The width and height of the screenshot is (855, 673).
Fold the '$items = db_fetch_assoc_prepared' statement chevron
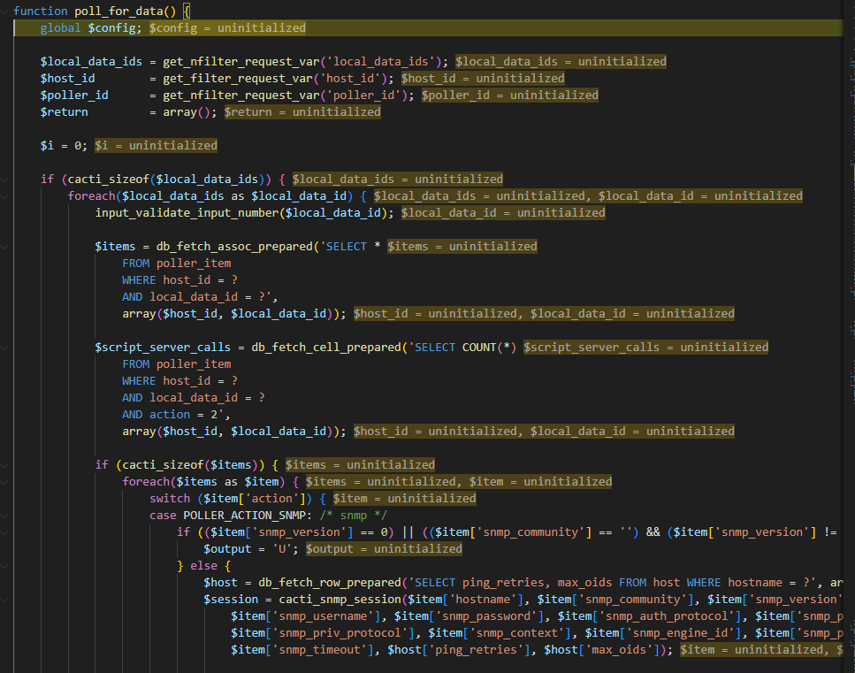coord(4,247)
